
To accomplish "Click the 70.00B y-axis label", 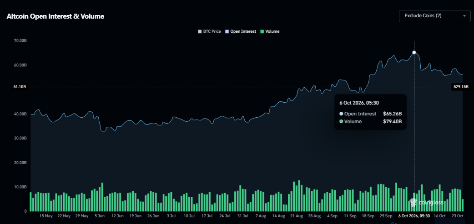I will tap(21, 41).
